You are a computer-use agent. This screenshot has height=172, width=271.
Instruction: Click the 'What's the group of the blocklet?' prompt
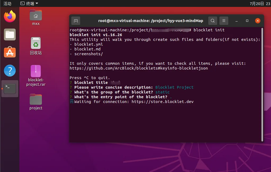(114, 92)
